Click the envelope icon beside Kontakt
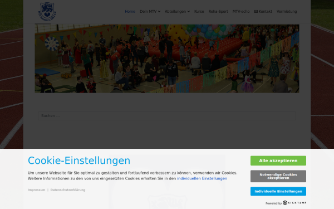This screenshot has height=209, width=334. tap(256, 12)
